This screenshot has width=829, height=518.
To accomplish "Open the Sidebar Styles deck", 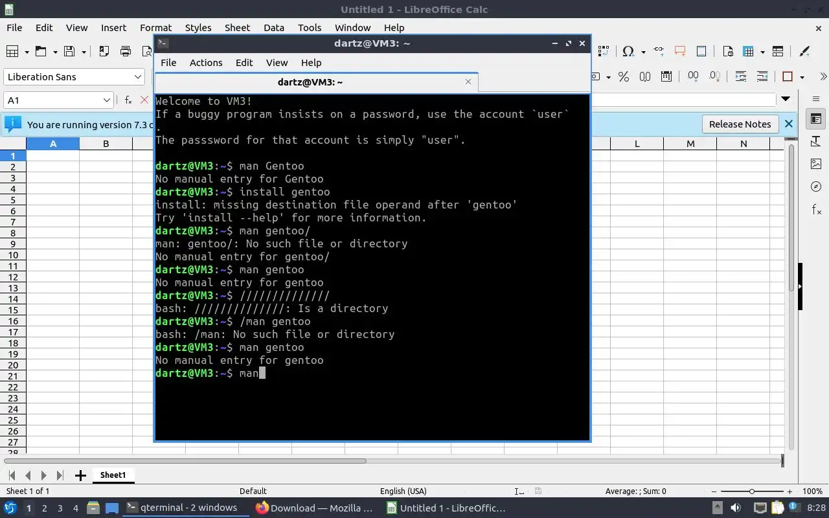I will tap(816, 141).
